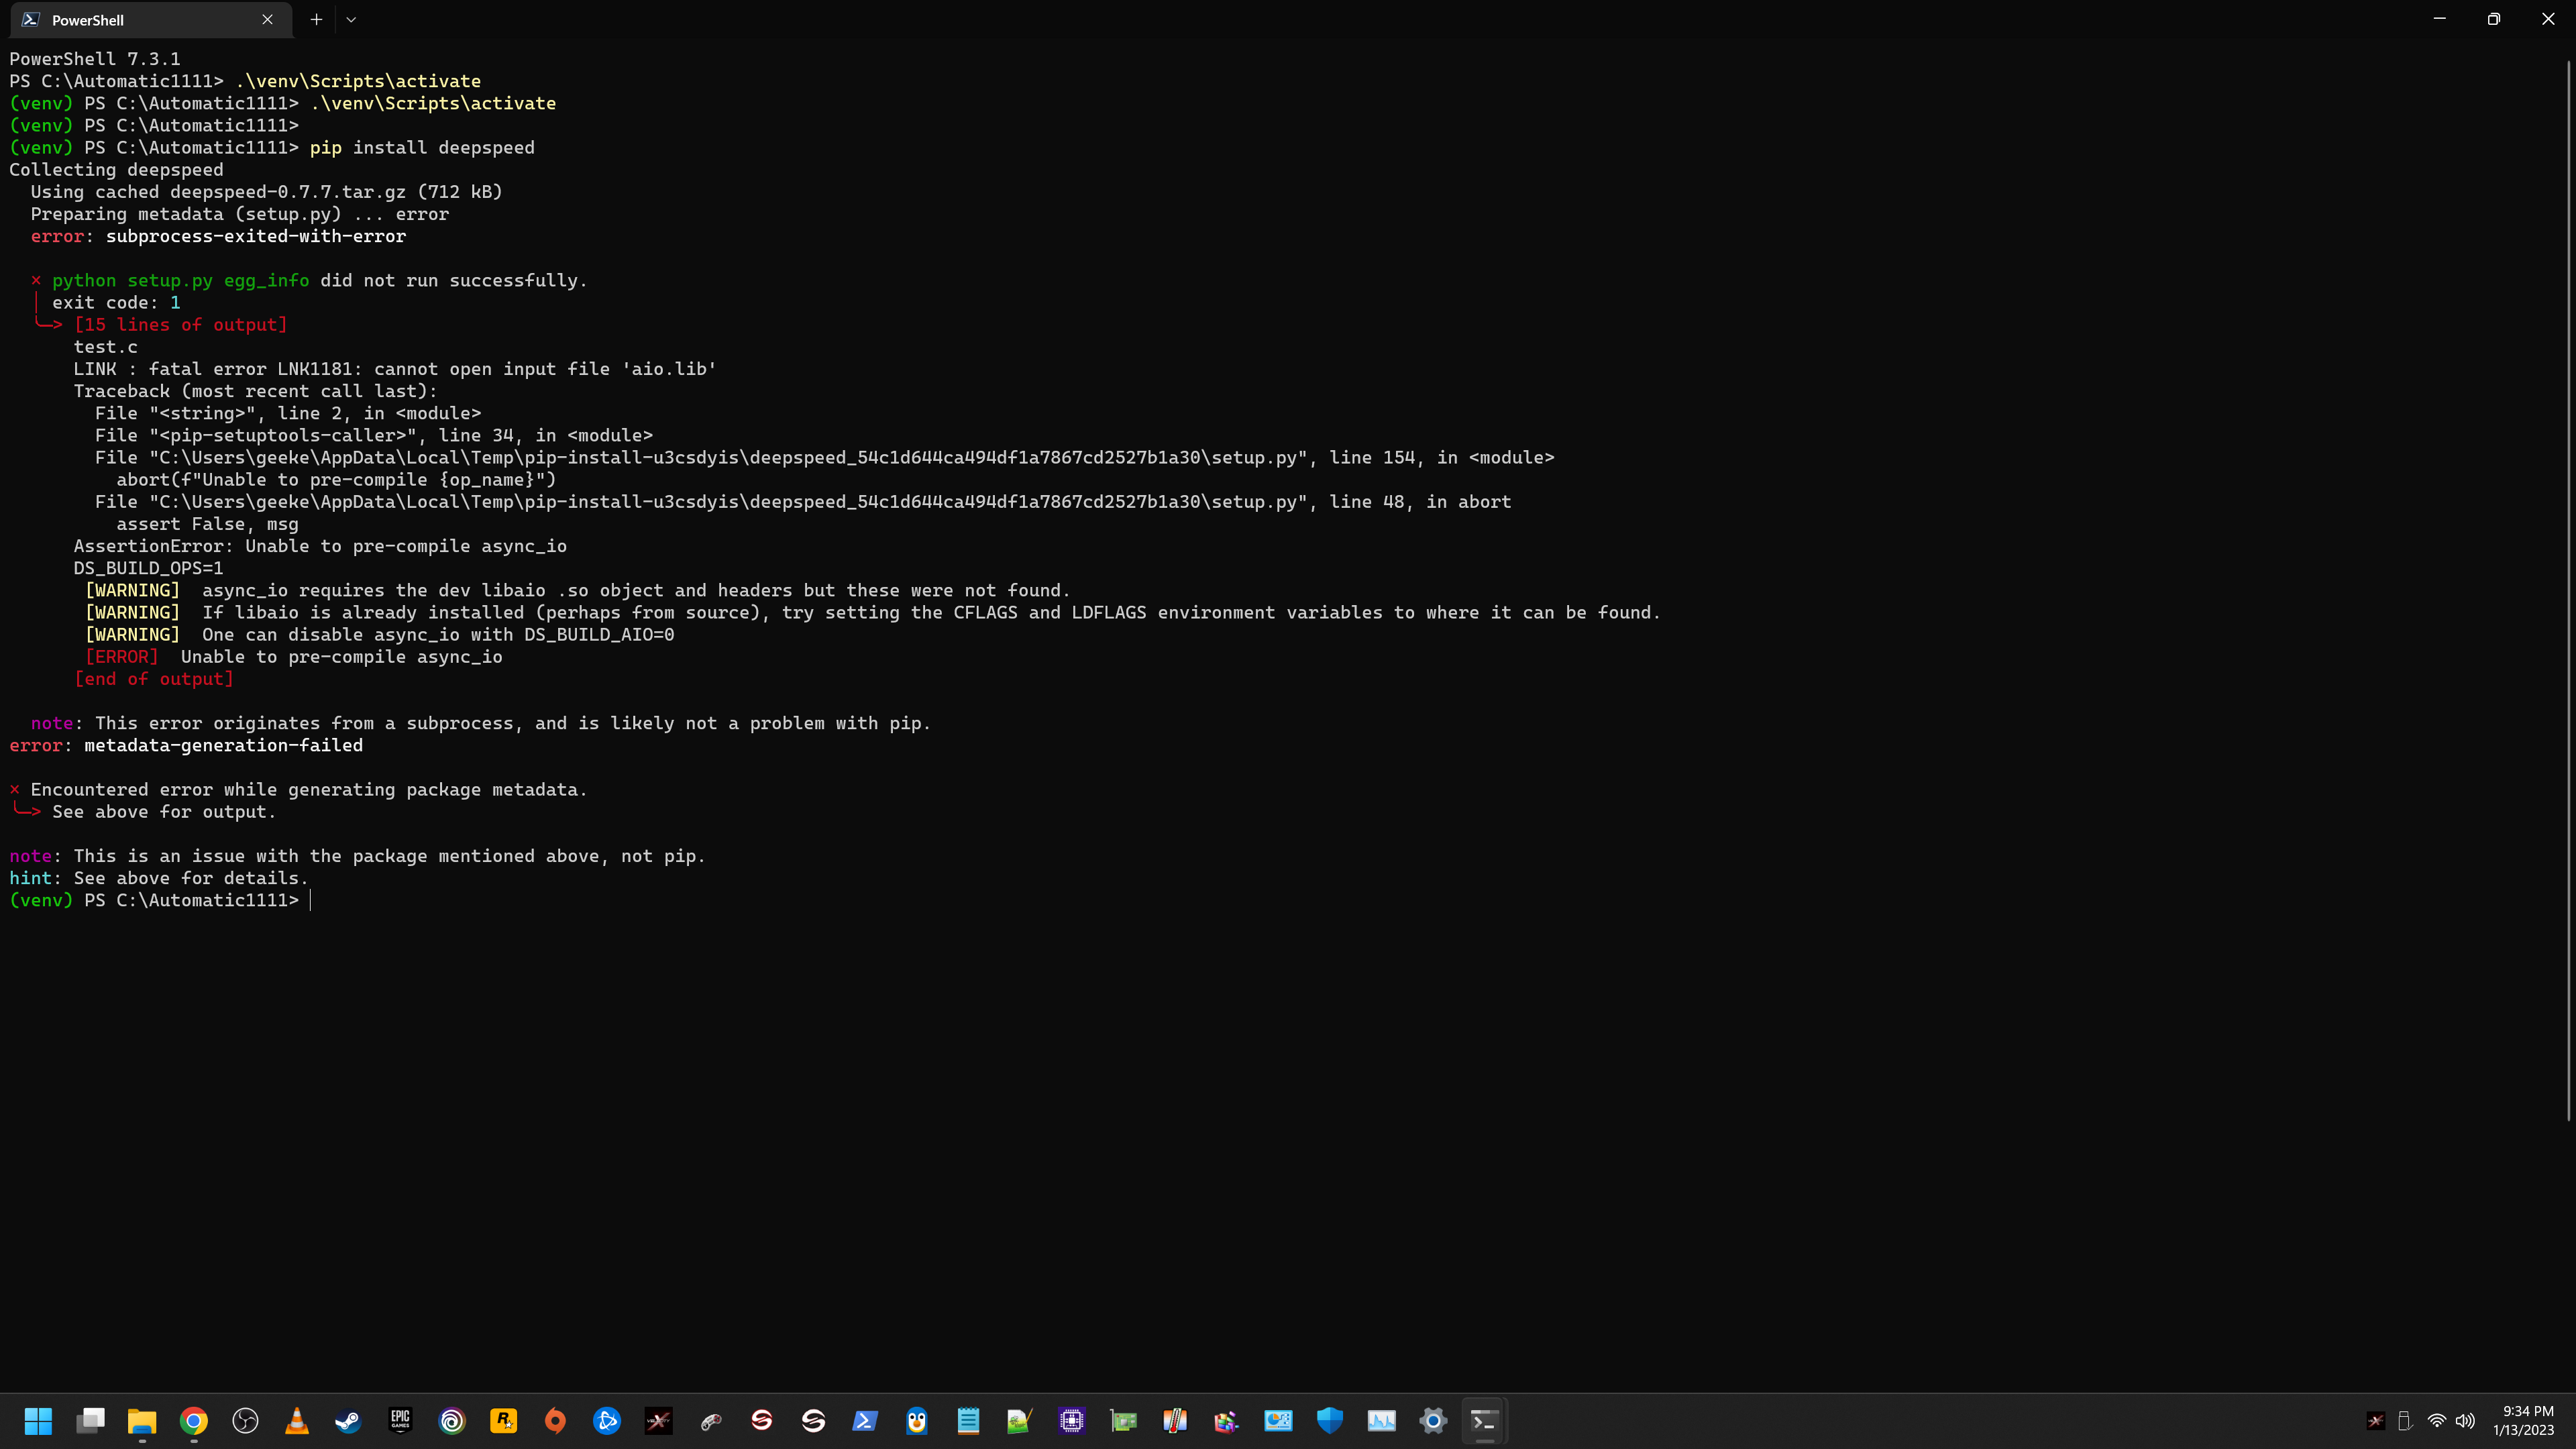
Task: Open the Windows Start menu
Action: point(38,1421)
